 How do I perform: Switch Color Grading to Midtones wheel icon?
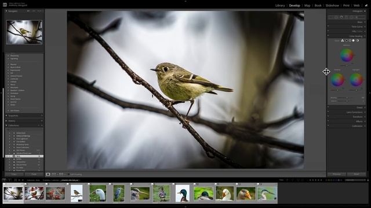(x=350, y=40)
